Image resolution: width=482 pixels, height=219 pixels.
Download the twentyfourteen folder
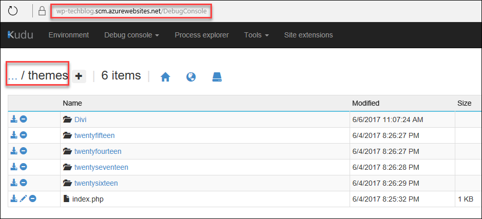click(x=14, y=151)
